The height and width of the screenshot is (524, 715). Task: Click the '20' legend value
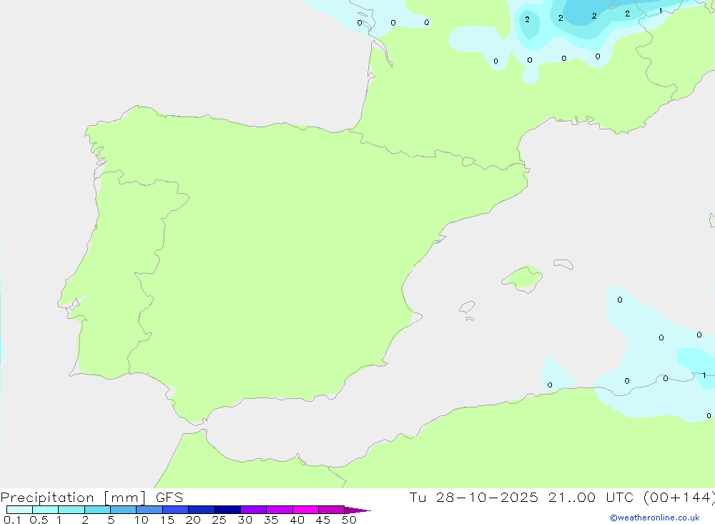pos(193,520)
